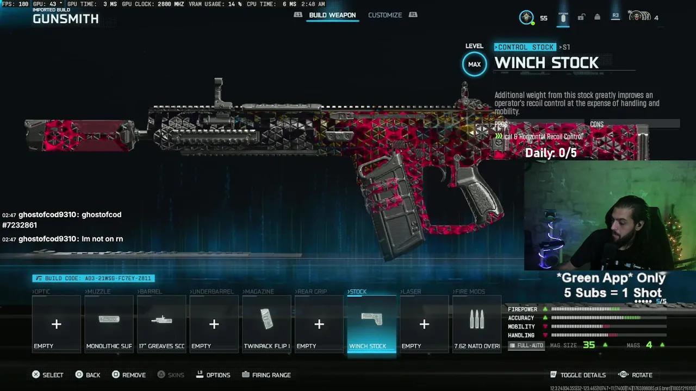696x391 pixels.
Task: Click the R2 icon beside Toggle Details
Action: pyautogui.click(x=554, y=375)
